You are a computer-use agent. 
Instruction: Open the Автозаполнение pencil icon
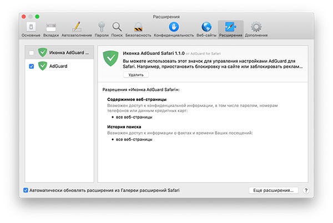[x=77, y=27]
